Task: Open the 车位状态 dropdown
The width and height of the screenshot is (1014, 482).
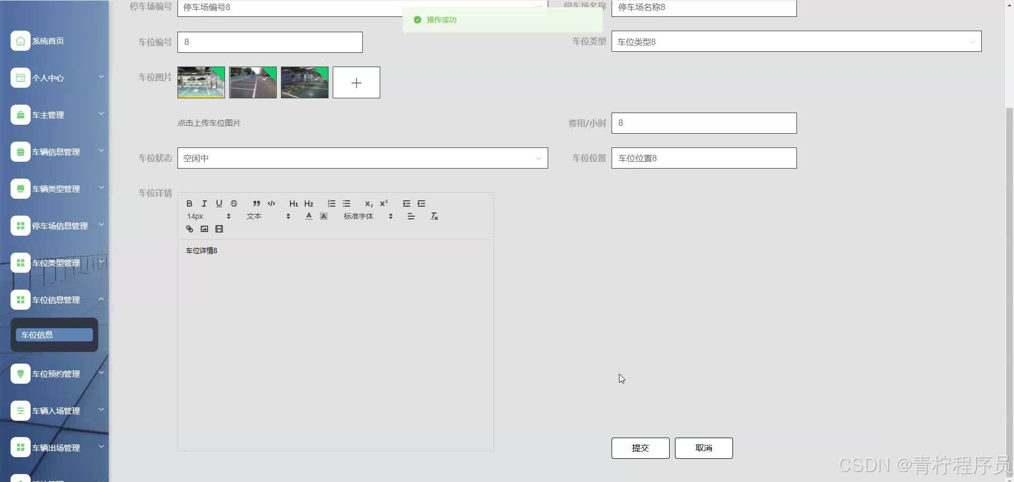Action: point(363,157)
